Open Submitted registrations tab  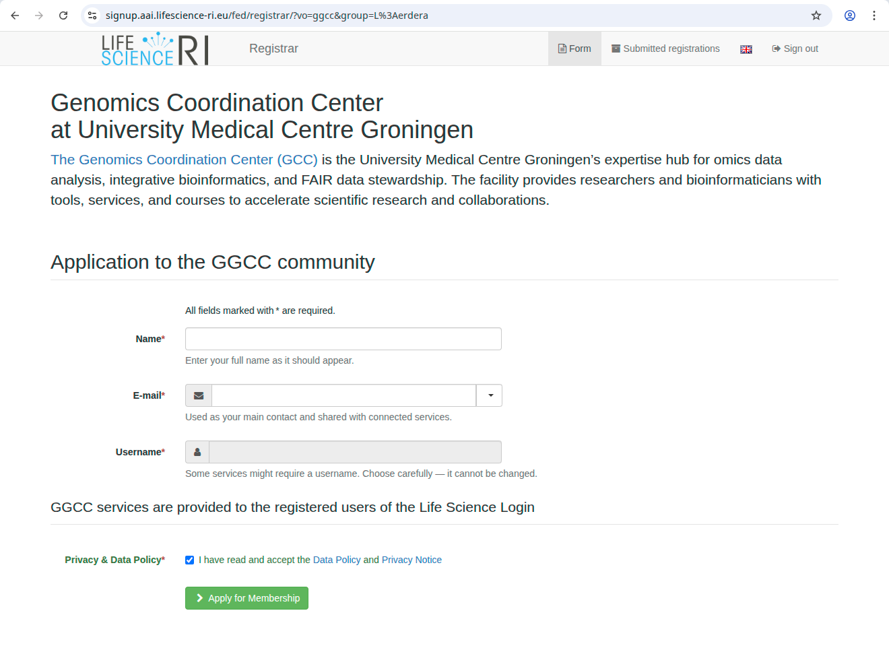(665, 48)
